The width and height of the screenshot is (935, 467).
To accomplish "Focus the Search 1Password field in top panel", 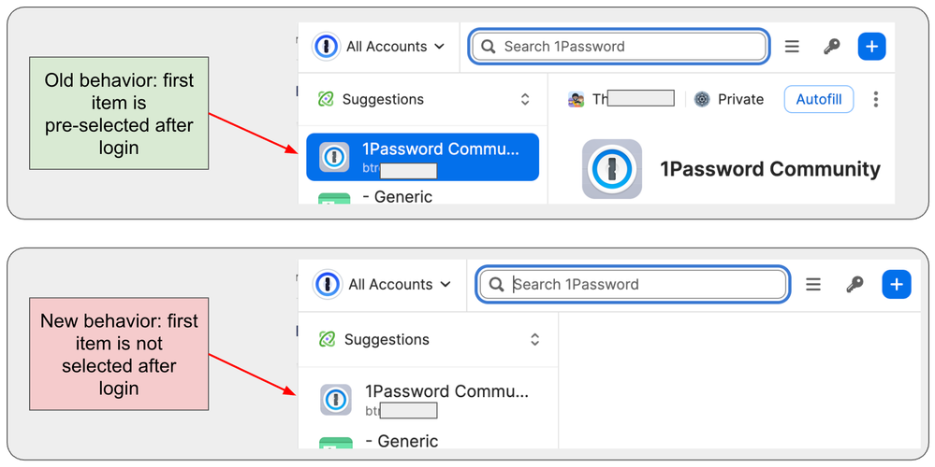I will point(620,47).
